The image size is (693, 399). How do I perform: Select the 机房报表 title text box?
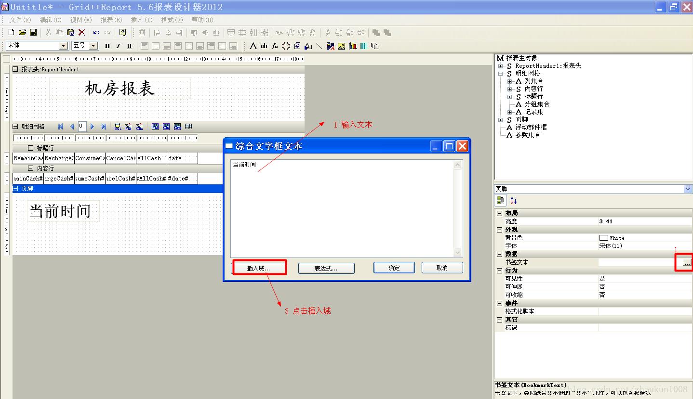click(x=120, y=89)
